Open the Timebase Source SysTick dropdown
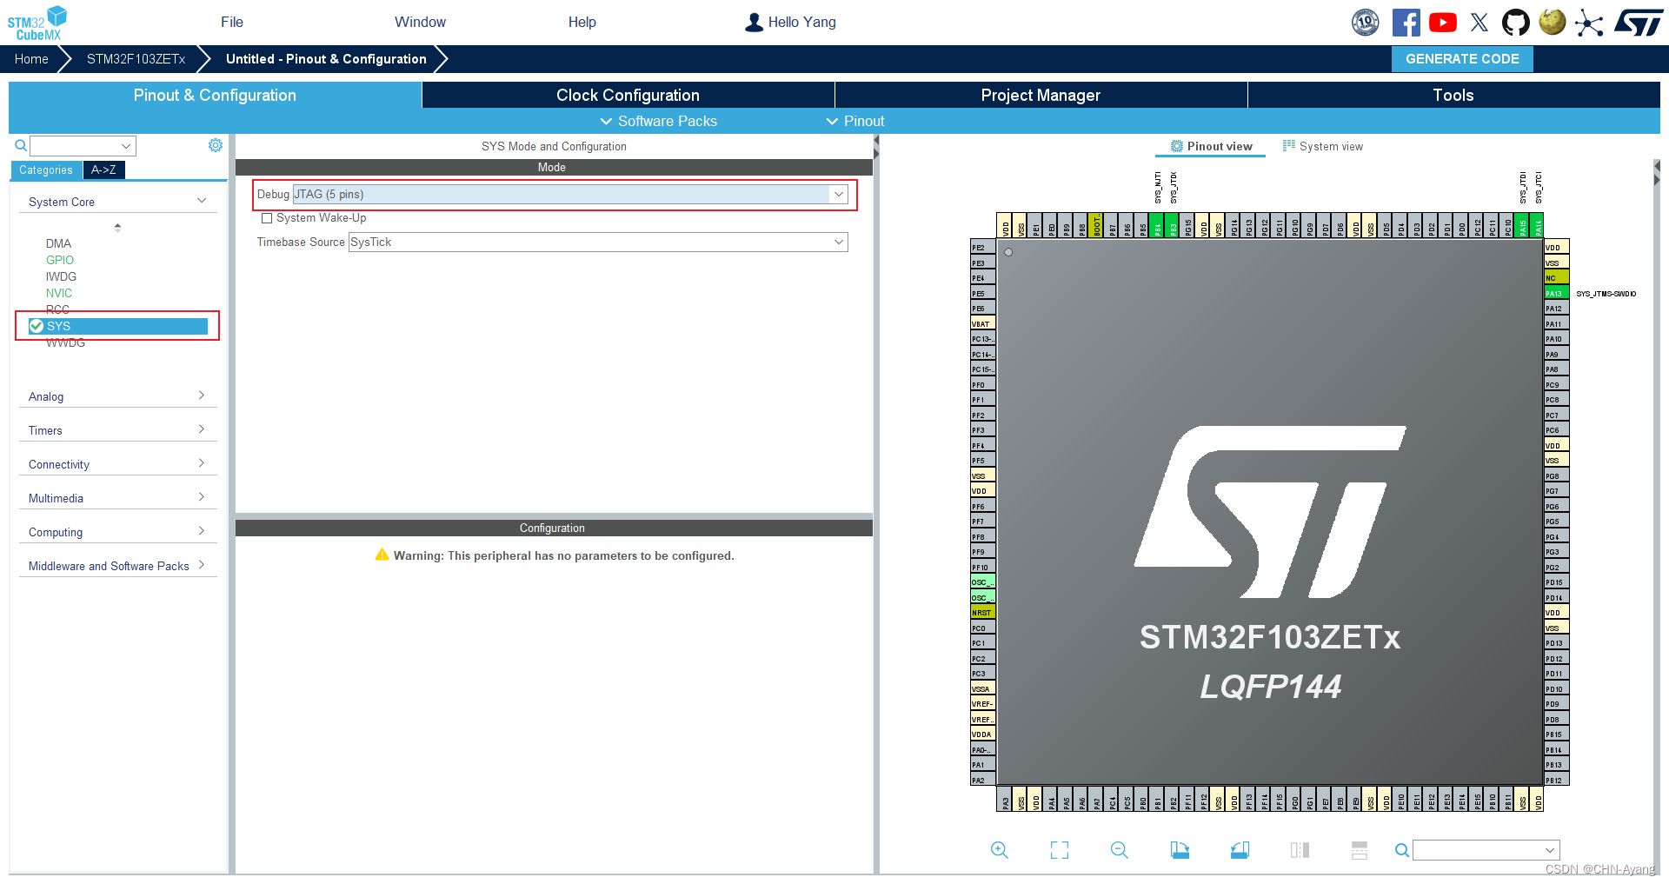Viewport: 1669px width, 884px height. (x=598, y=243)
